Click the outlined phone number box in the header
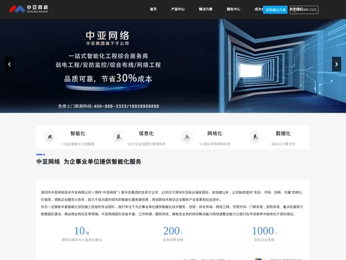This screenshot has height=260, width=346. click(304, 10)
